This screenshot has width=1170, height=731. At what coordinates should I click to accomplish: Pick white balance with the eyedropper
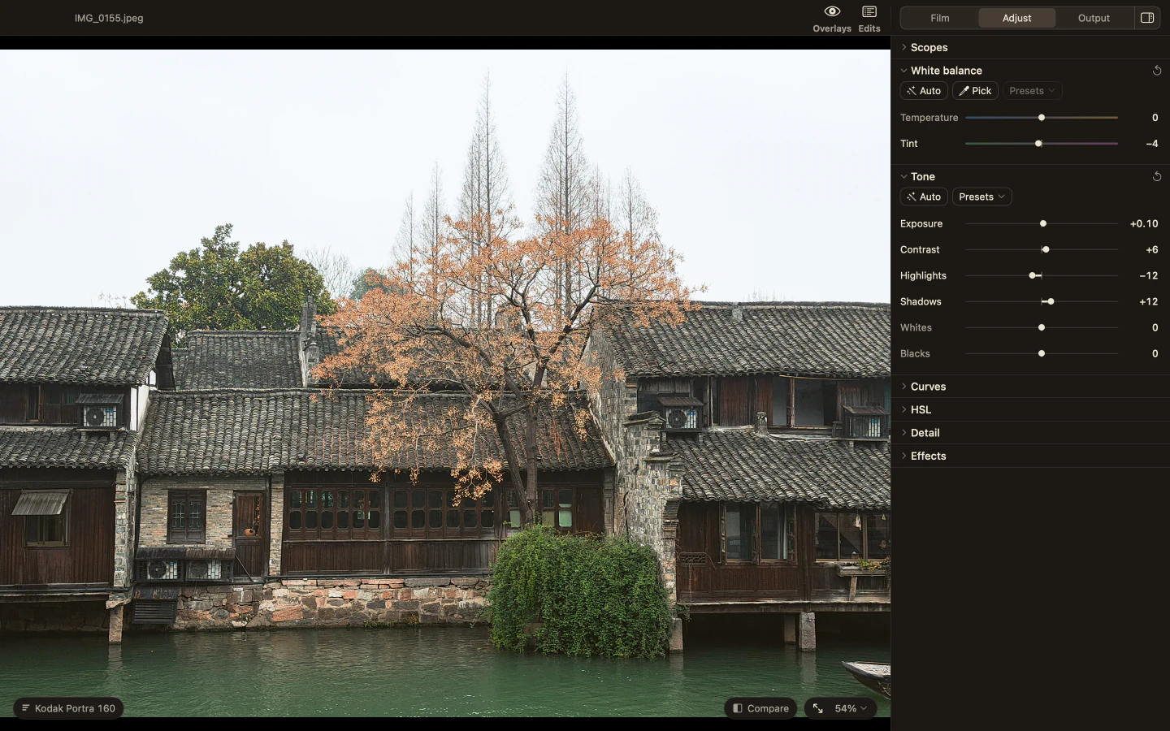(975, 91)
